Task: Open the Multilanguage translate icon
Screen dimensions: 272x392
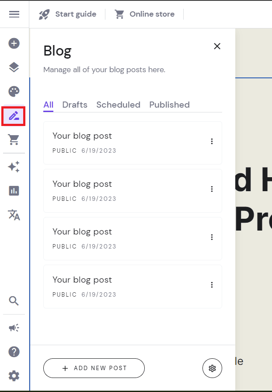Action: pos(14,215)
